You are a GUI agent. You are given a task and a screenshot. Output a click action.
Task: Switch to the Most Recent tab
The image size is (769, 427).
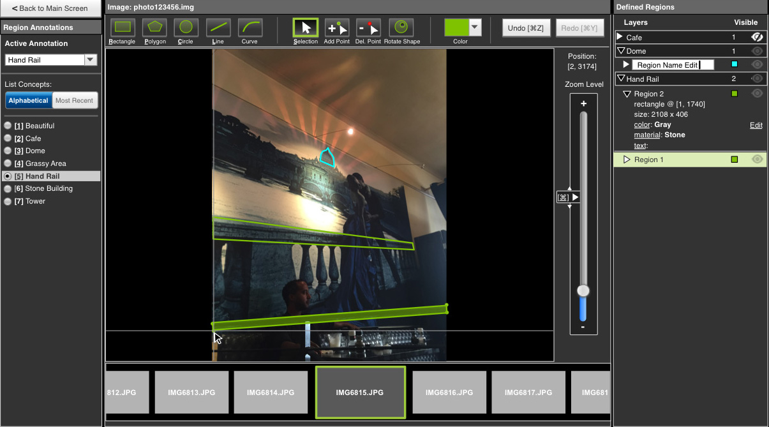coord(74,100)
